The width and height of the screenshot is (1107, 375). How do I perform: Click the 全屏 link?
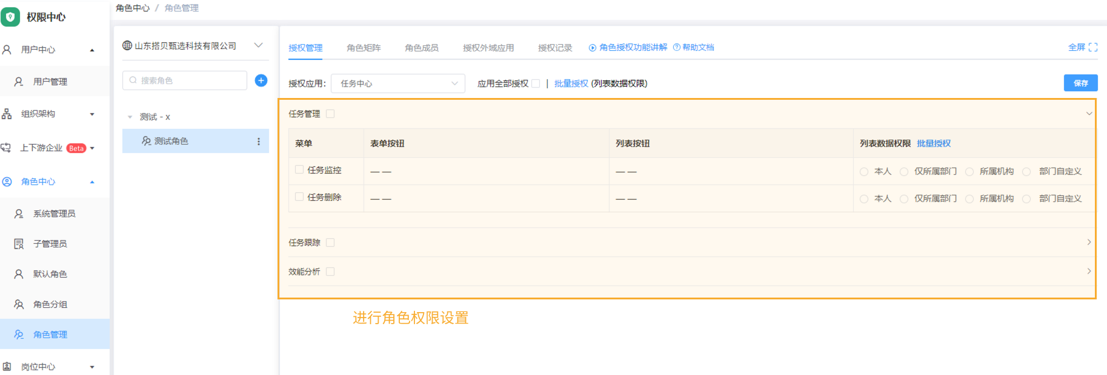1077,47
